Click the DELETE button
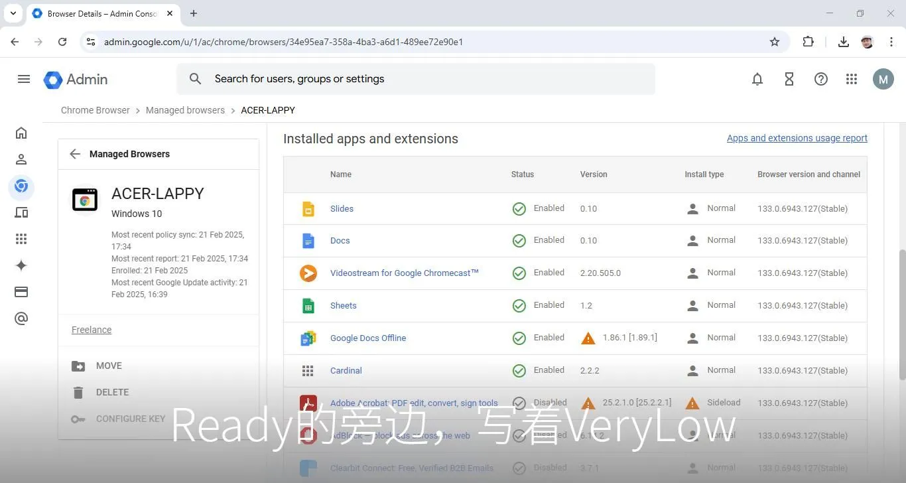 point(100,392)
